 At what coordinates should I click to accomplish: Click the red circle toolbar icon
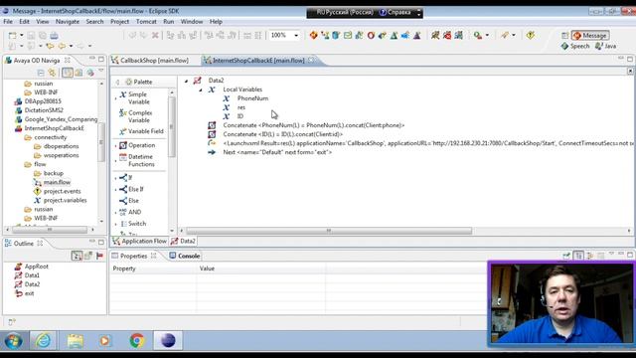click(x=371, y=36)
